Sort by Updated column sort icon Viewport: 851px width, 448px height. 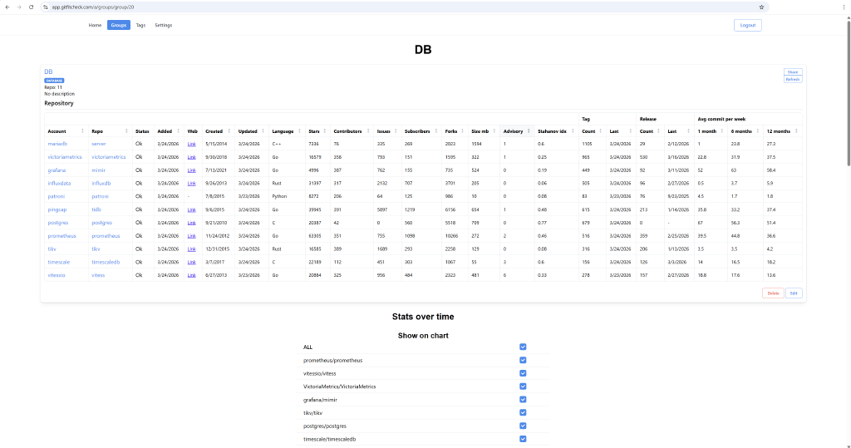[x=263, y=131]
